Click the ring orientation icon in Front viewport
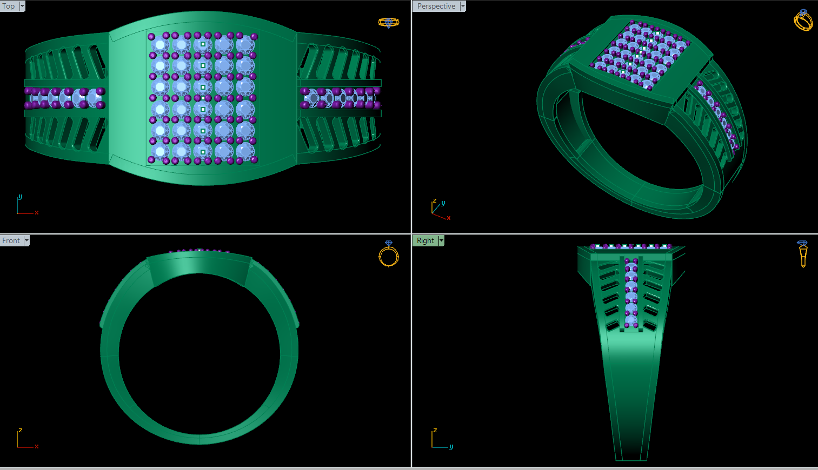This screenshot has width=818, height=470. (x=389, y=253)
